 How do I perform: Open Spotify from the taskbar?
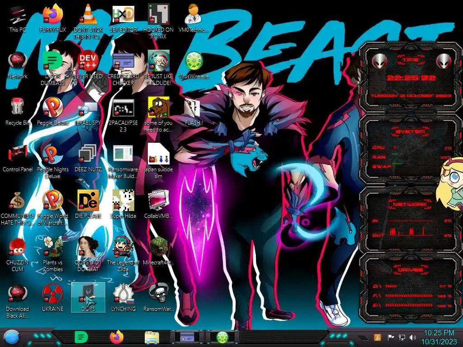(x=81, y=337)
